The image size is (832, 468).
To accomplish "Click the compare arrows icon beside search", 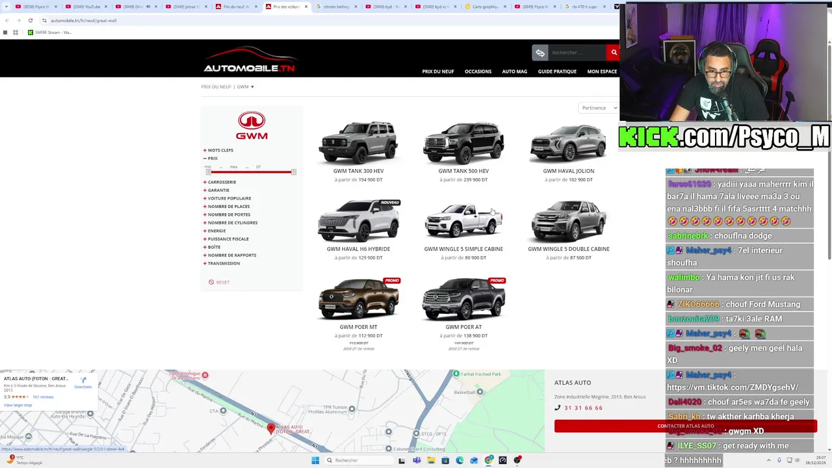I will (x=539, y=53).
